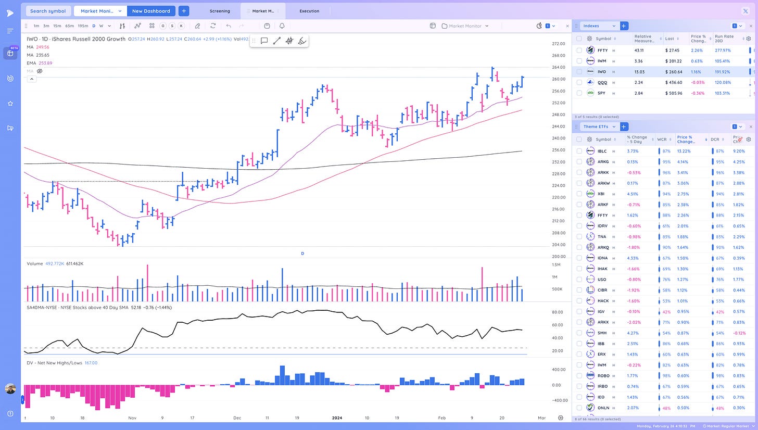This screenshot has height=430, width=758.
Task: Check the SPY row checkbox
Action: (x=579, y=93)
